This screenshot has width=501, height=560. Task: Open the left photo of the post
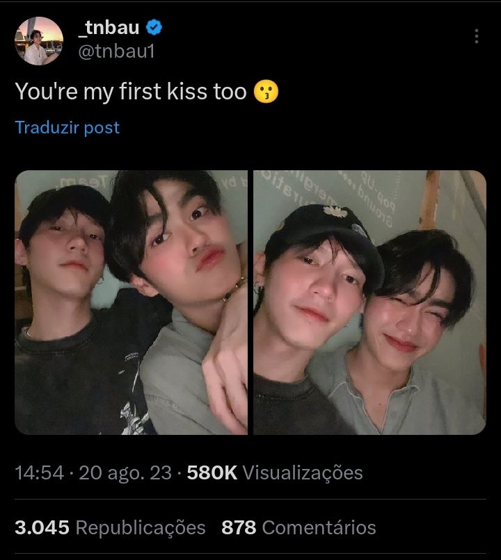pos(131,302)
